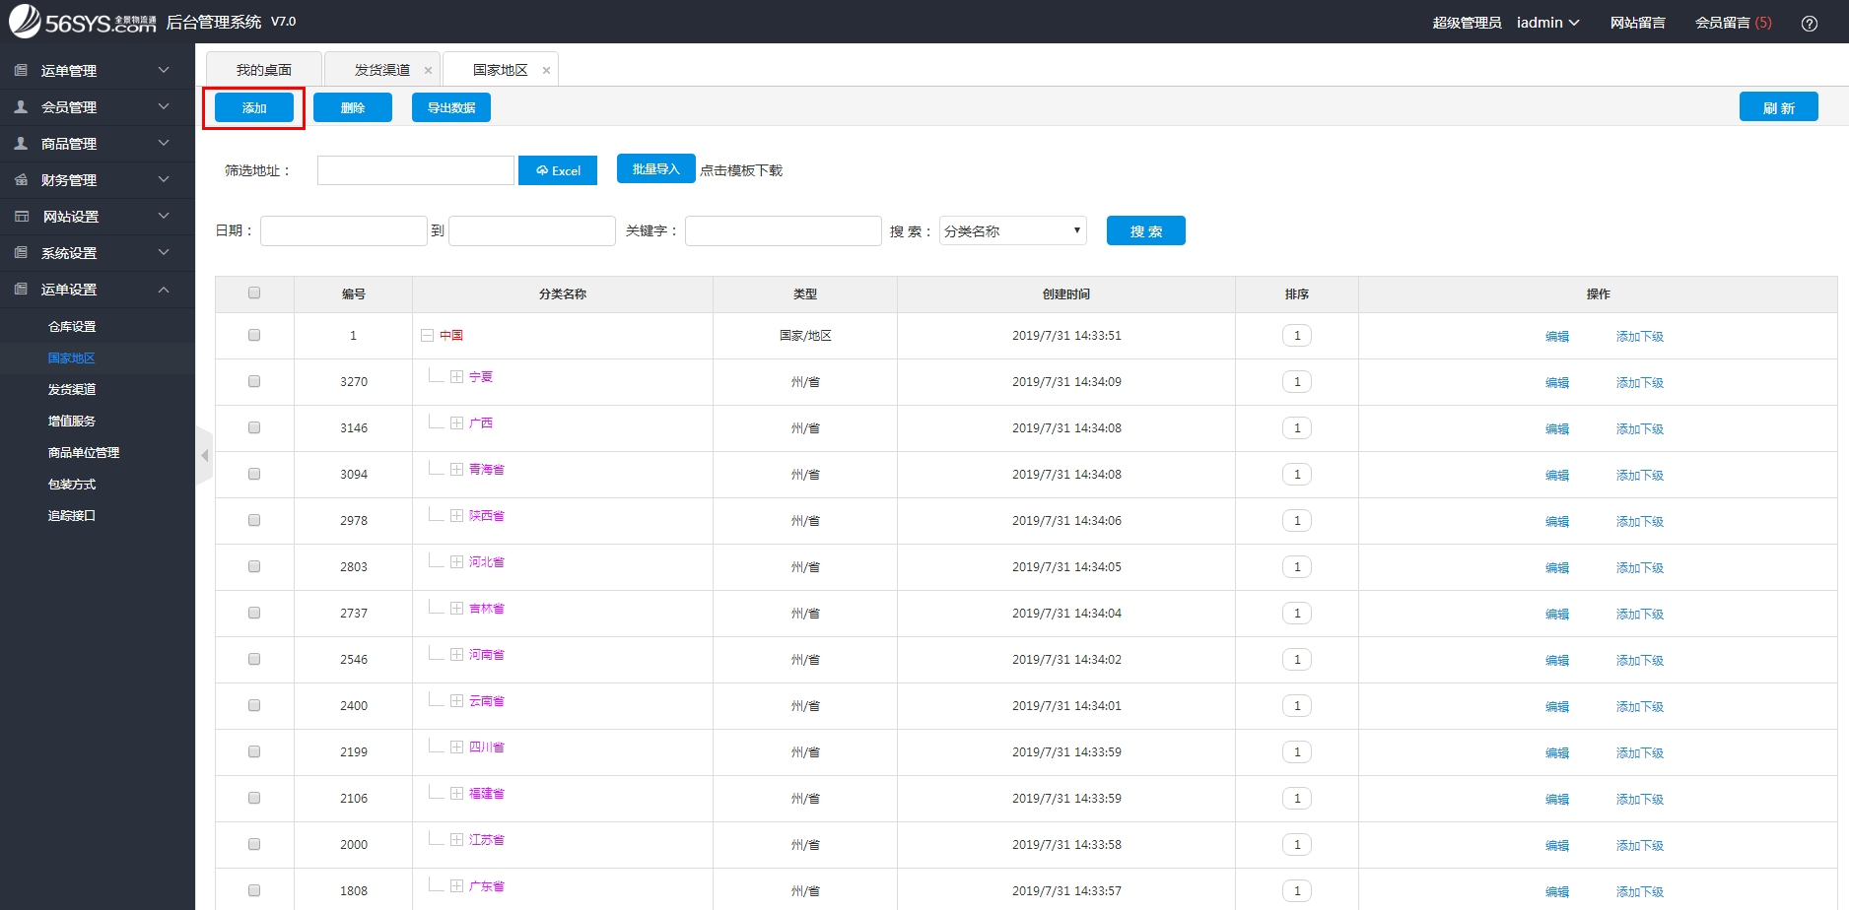This screenshot has width=1849, height=910.
Task: Open the iadmin user dropdown
Action: pos(1547,23)
